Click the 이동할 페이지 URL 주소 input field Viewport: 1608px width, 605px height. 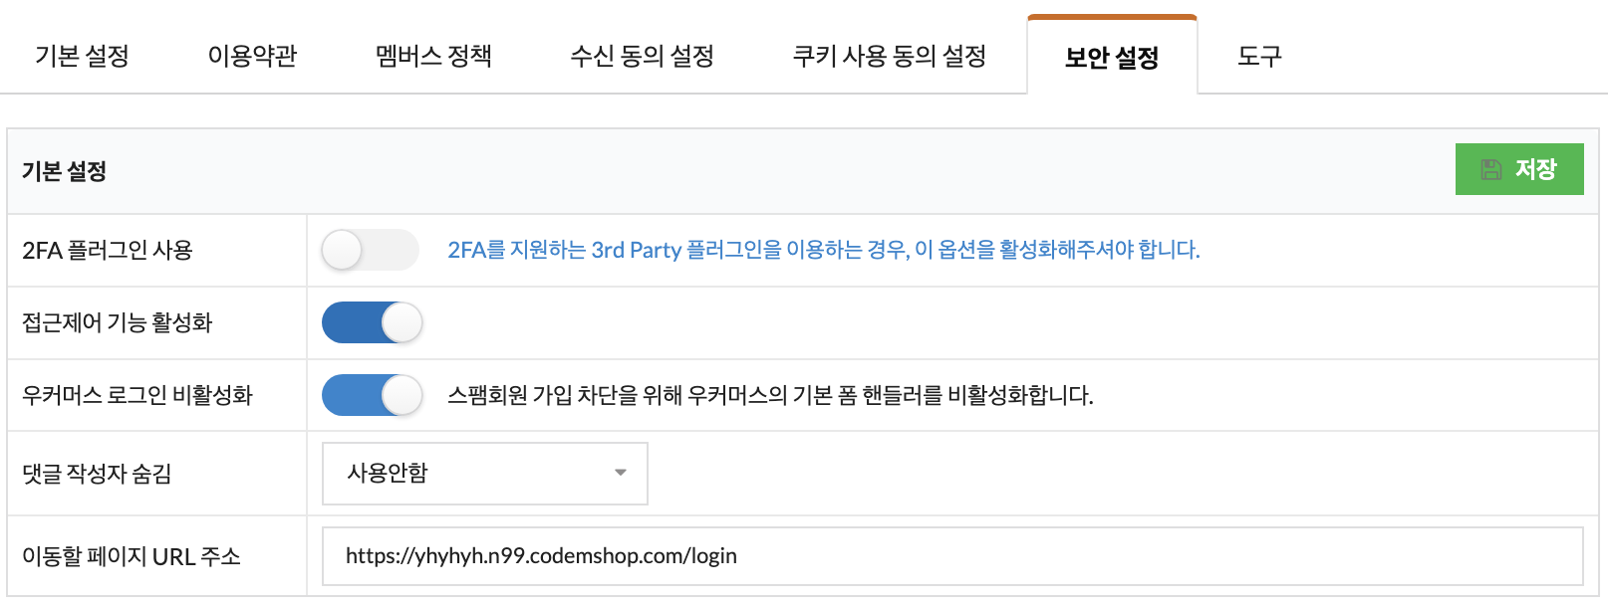click(x=952, y=556)
